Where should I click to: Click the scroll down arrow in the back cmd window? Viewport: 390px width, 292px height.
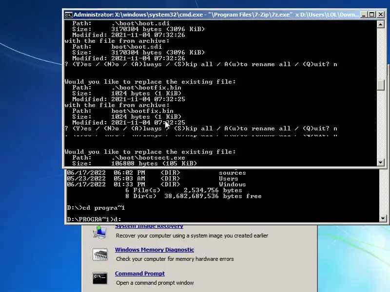383,219
